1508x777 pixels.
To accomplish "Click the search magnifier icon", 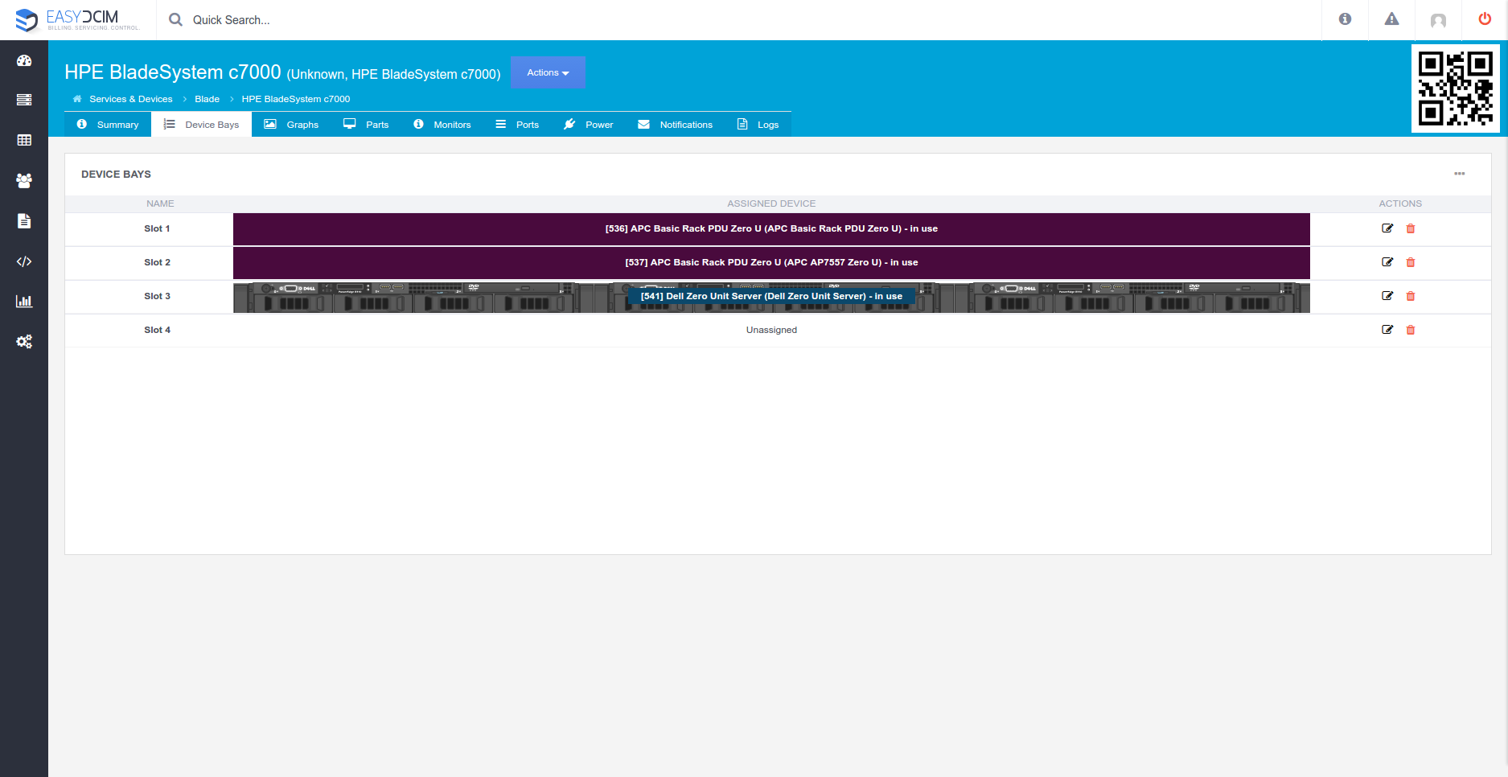I will point(175,19).
